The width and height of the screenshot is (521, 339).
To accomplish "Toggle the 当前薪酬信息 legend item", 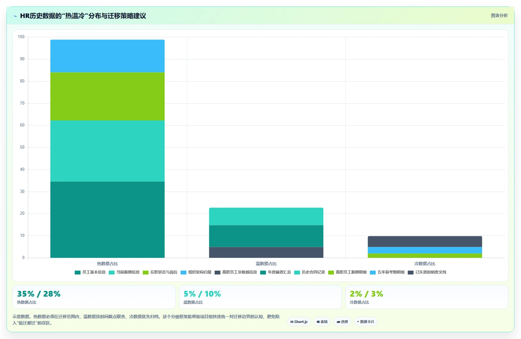I will pyautogui.click(x=124, y=272).
